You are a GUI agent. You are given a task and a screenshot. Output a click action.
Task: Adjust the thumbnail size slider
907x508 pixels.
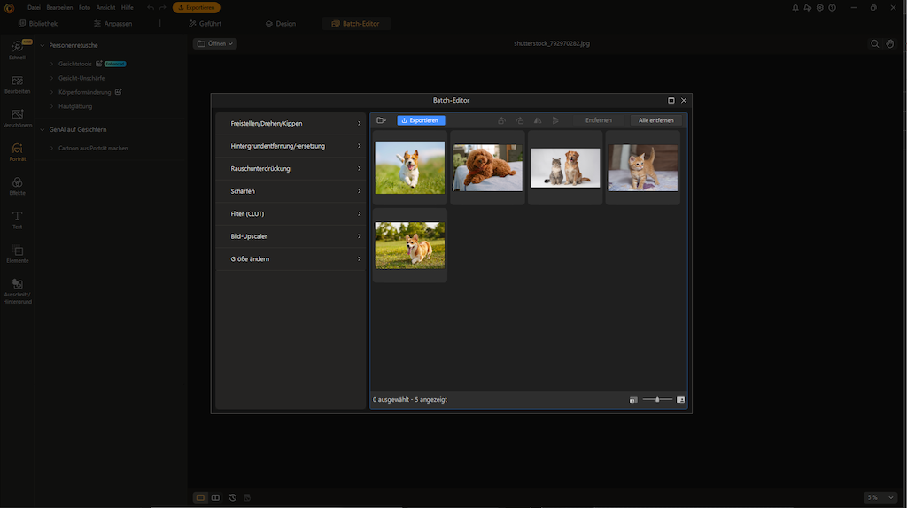pos(657,400)
